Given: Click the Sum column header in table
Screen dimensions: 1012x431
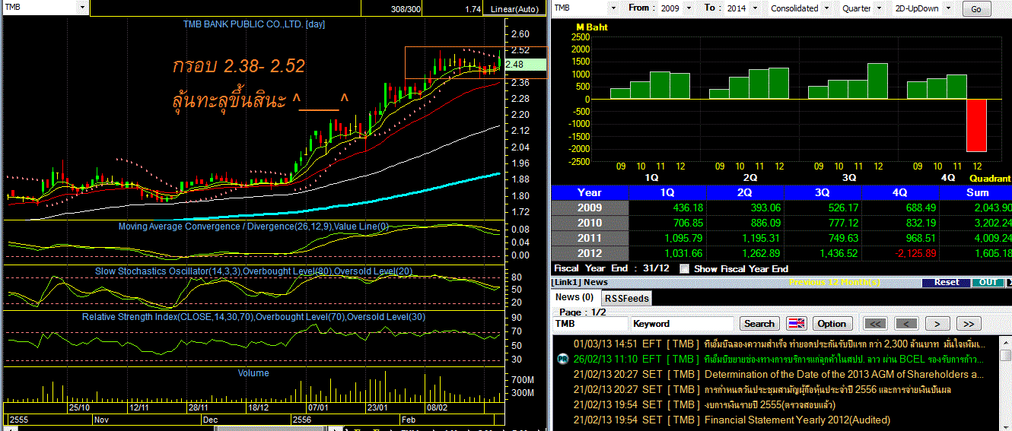Looking at the screenshot, I should [x=976, y=192].
